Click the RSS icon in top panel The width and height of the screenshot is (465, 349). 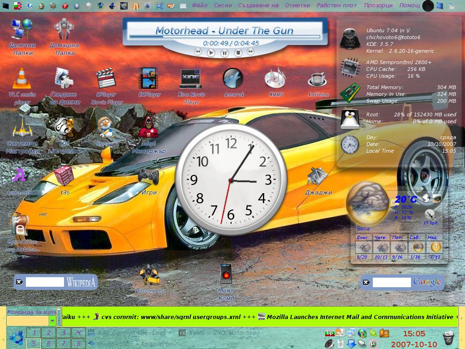click(x=171, y=5)
